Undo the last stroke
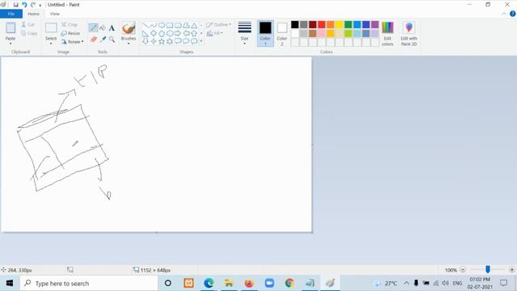This screenshot has height=291, width=517. point(24,5)
